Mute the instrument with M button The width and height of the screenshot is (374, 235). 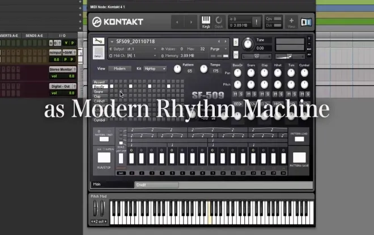[x=236, y=54]
